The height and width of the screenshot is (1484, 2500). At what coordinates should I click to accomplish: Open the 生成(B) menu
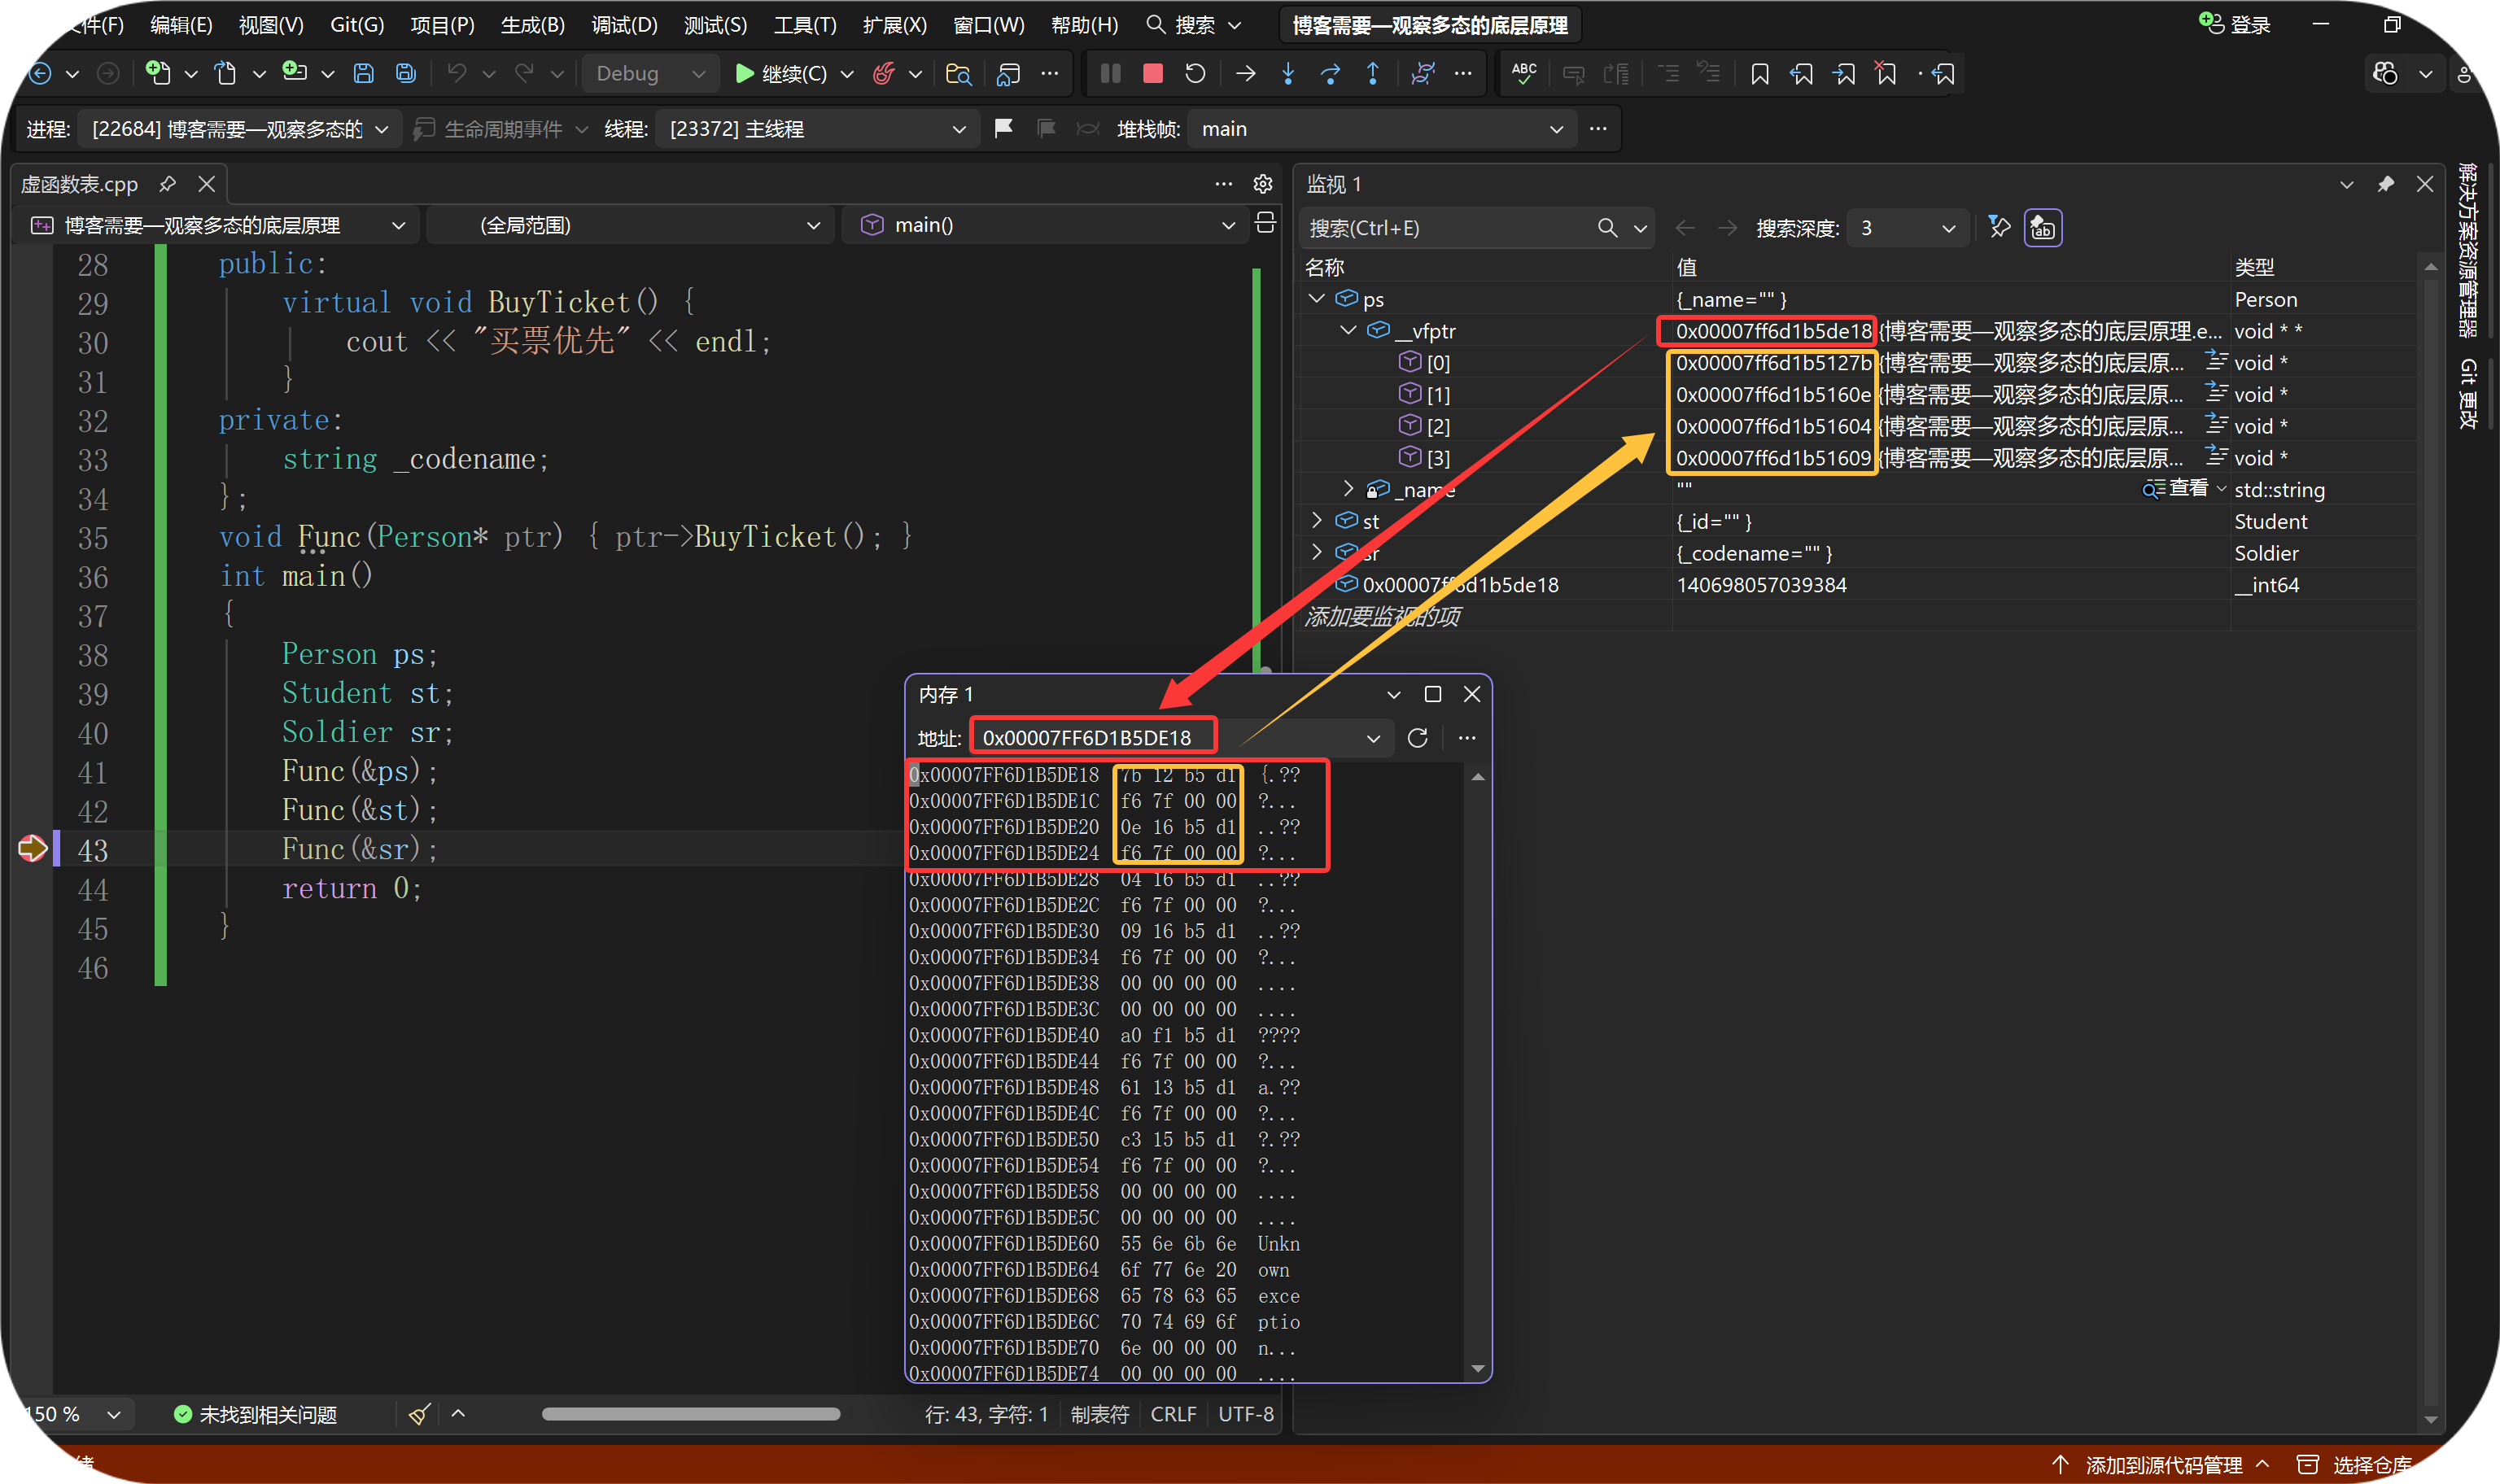[x=532, y=25]
